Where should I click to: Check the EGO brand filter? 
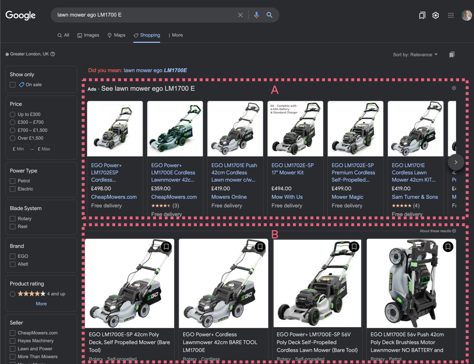pyautogui.click(x=13, y=256)
